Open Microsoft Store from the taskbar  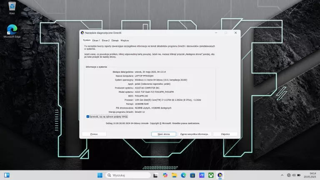(x=192, y=175)
